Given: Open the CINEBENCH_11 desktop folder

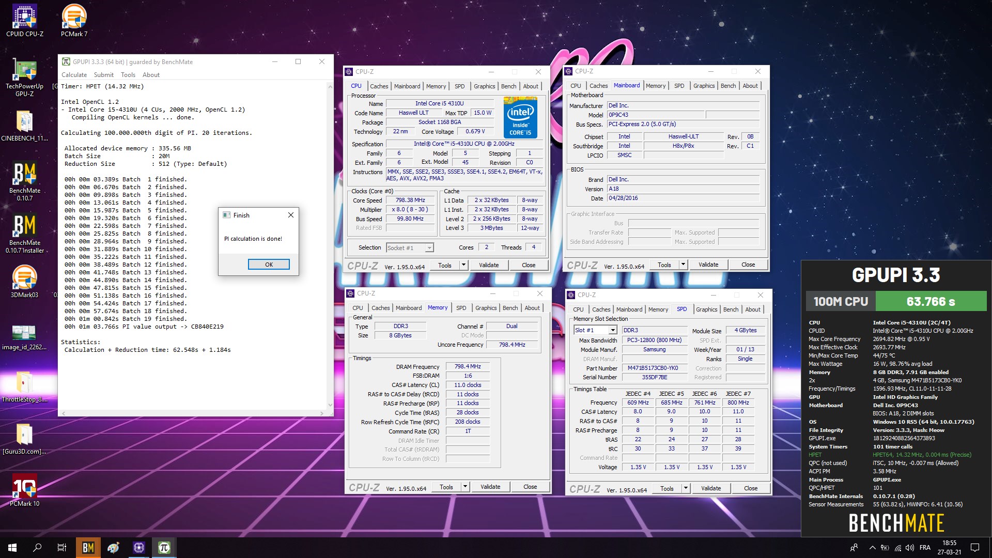Looking at the screenshot, I should [x=24, y=126].
